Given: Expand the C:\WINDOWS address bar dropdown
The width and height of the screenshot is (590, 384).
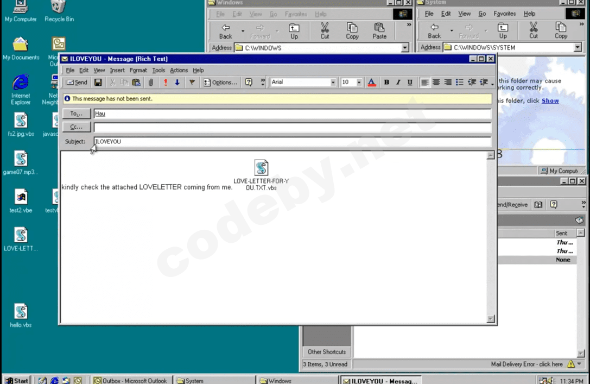Looking at the screenshot, I should [404, 48].
